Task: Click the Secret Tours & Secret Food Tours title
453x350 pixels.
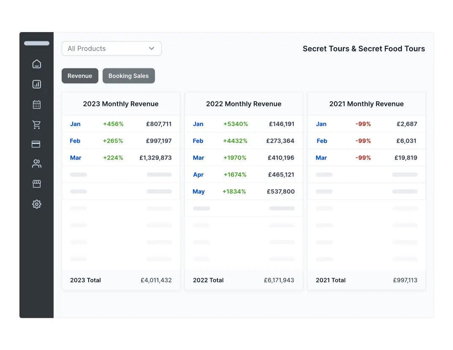Action: (364, 49)
